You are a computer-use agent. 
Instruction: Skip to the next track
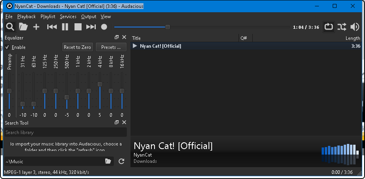pos(91,27)
